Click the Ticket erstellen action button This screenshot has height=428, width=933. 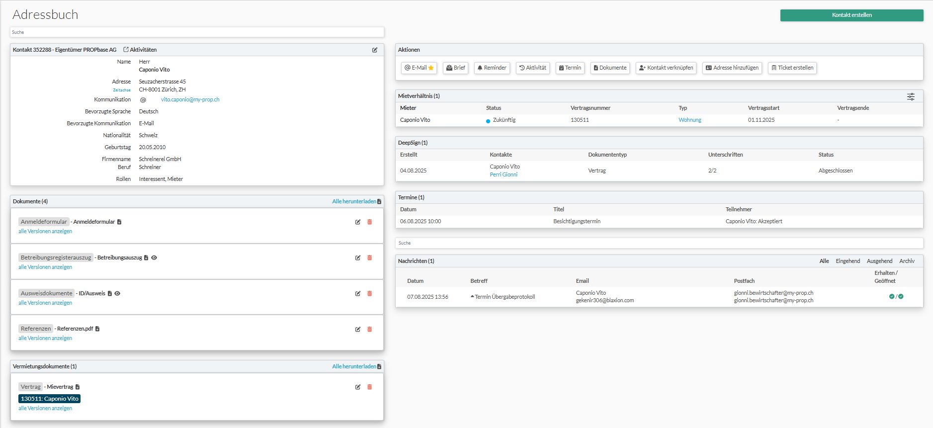coord(792,68)
